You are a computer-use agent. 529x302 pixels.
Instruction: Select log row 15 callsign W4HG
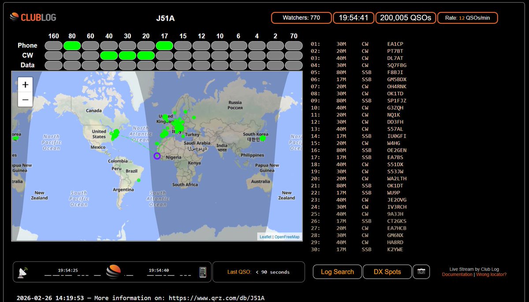tap(394, 143)
